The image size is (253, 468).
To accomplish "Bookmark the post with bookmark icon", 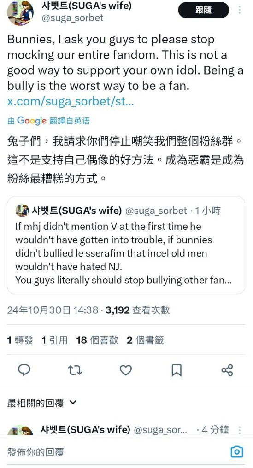I will (x=177, y=370).
